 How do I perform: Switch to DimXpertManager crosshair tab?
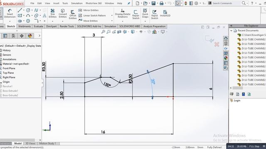click(x=22, y=36)
